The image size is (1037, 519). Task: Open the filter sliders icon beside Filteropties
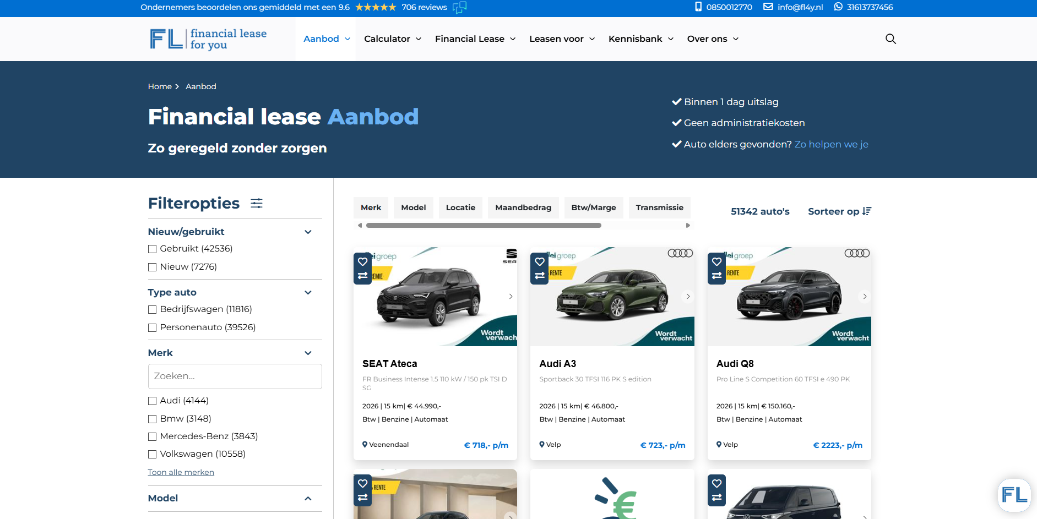[x=257, y=203]
